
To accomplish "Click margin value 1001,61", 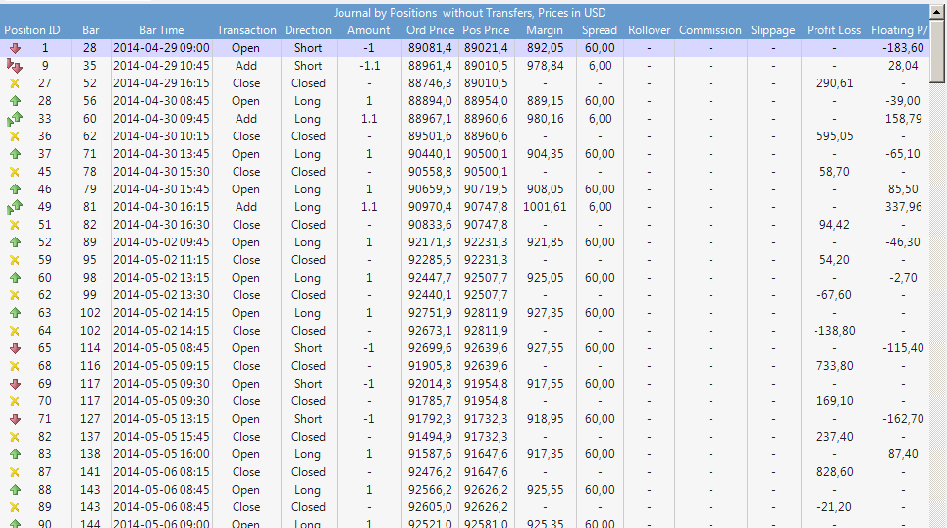I will pos(545,207).
